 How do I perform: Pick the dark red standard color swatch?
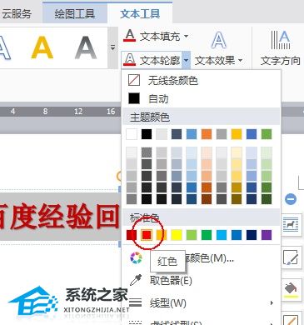pos(132,235)
